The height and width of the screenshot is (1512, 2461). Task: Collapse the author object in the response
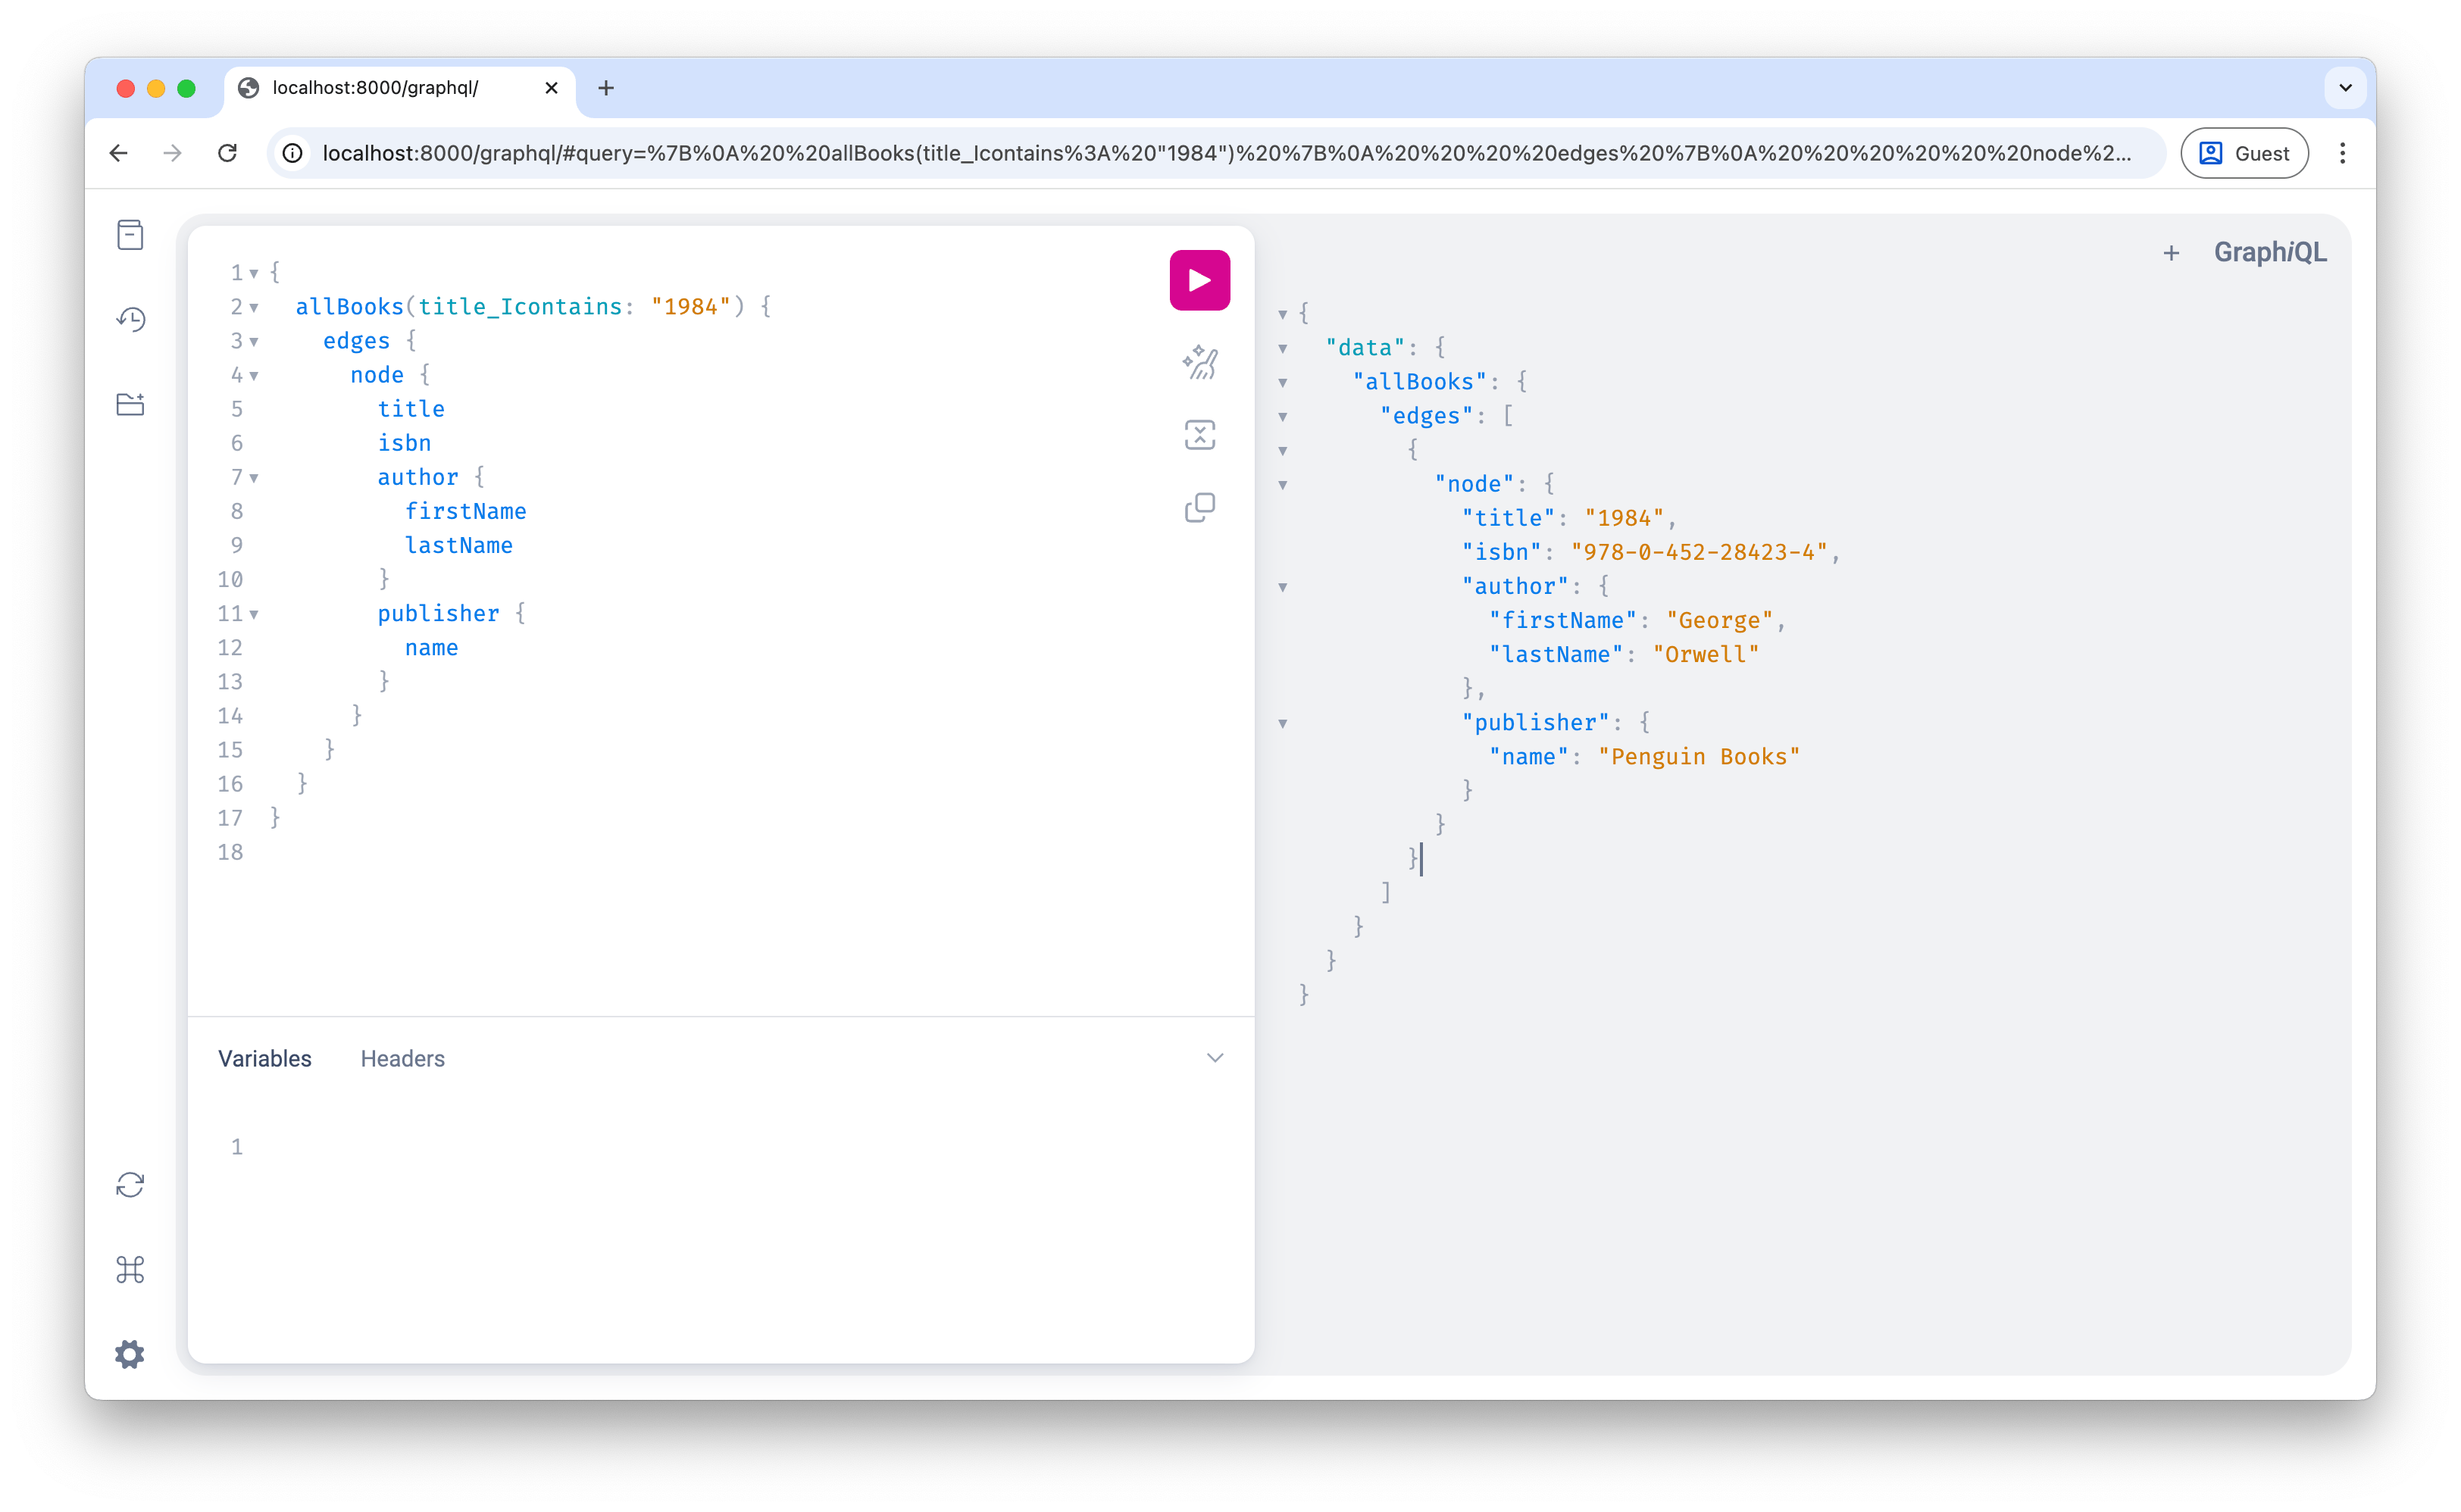1283,587
